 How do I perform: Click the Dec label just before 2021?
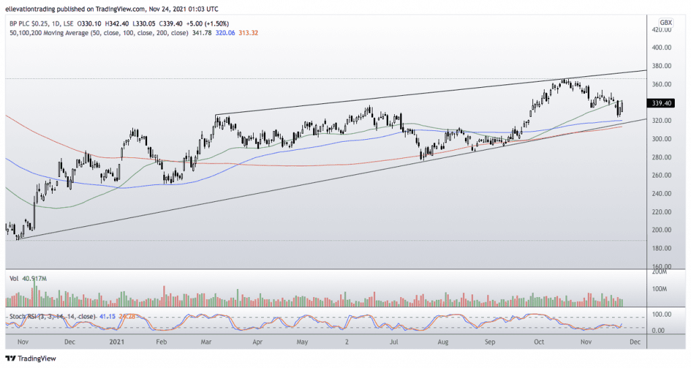click(70, 342)
